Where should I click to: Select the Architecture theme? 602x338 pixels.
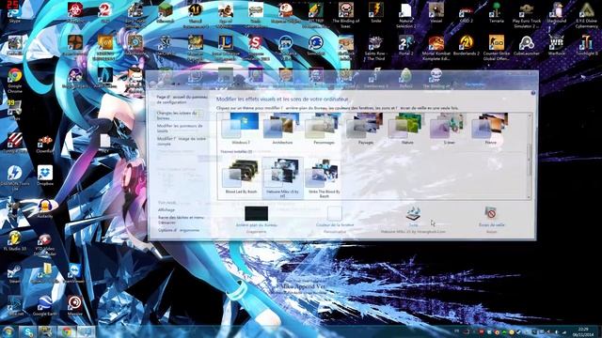click(282, 130)
